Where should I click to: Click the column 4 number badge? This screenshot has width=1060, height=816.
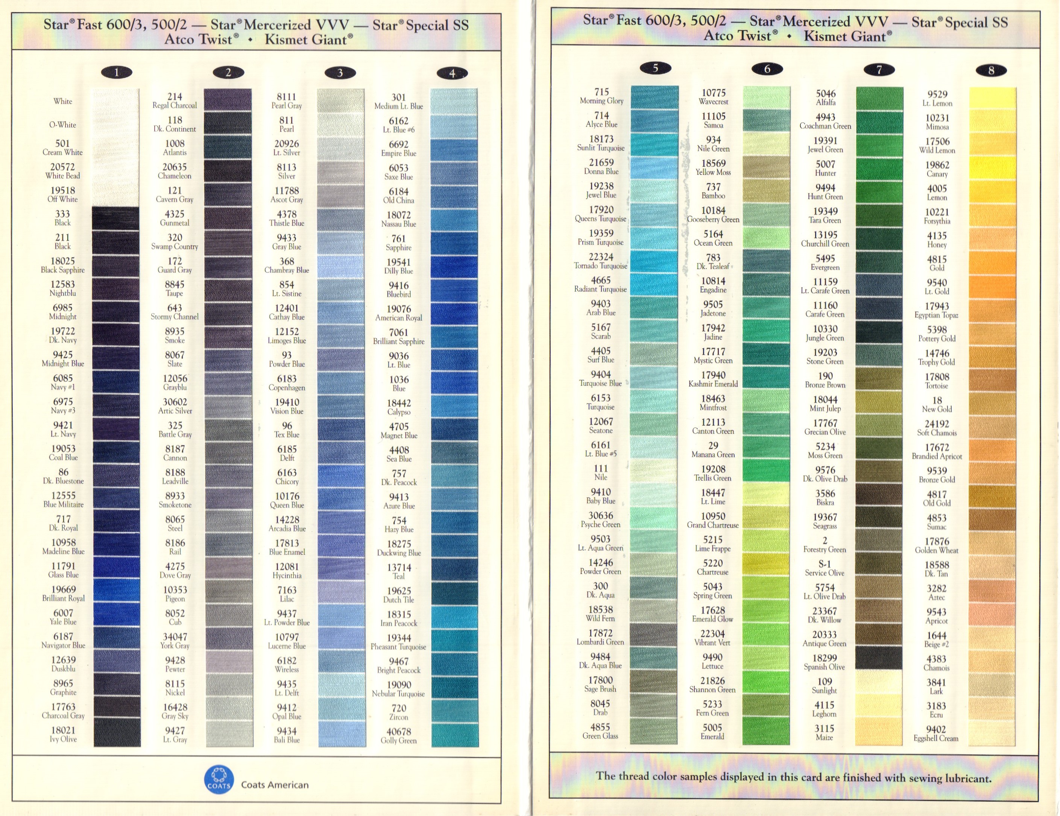click(453, 74)
